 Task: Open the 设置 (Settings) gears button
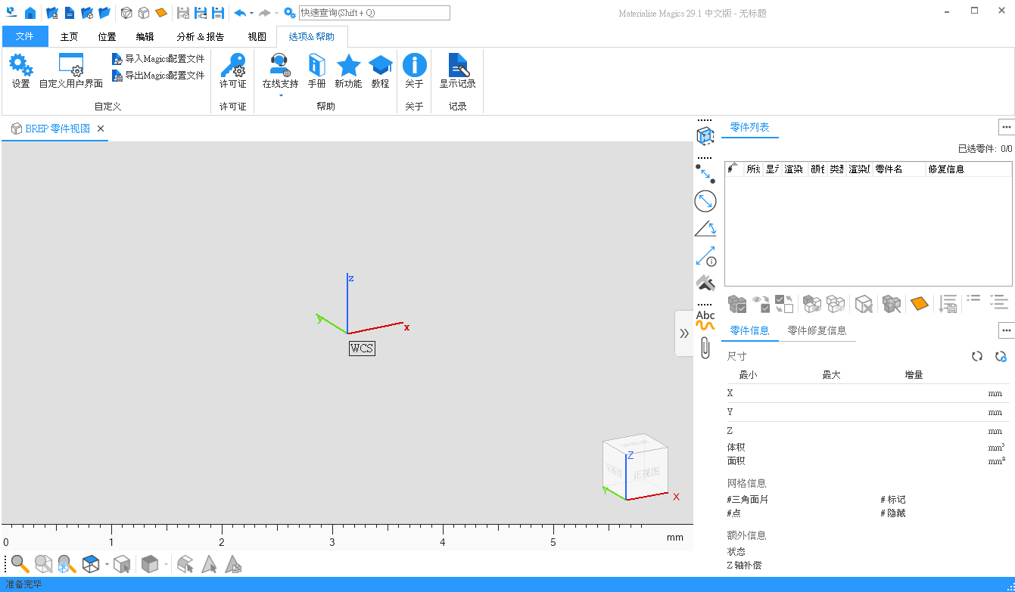click(x=21, y=71)
